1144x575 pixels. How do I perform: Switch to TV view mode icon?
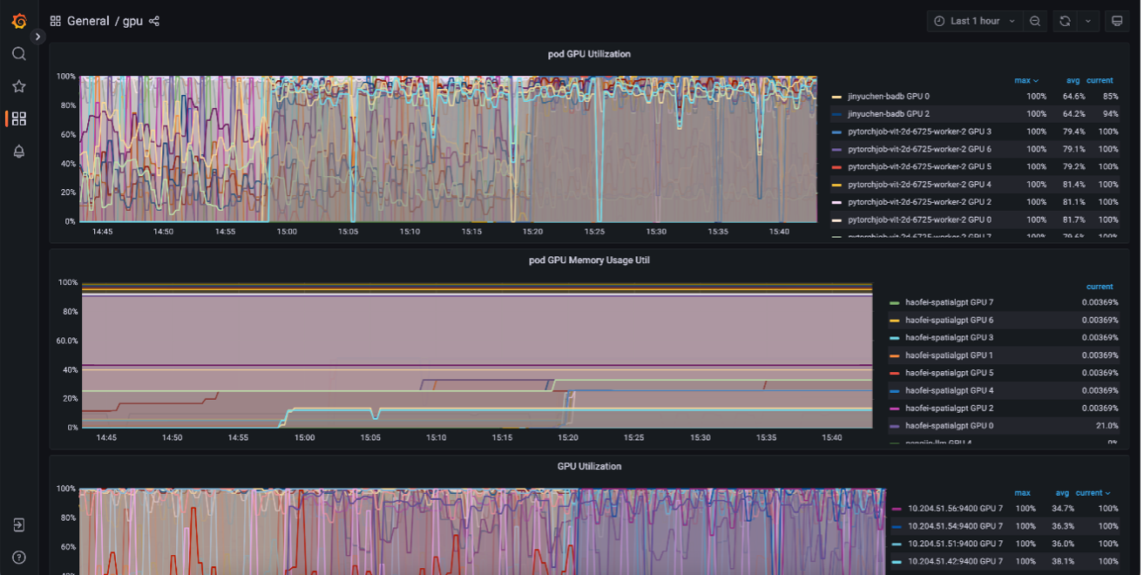tap(1117, 21)
